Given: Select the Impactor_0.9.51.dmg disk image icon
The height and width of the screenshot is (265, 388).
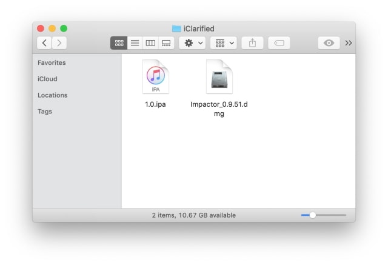Looking at the screenshot, I should 219,76.
